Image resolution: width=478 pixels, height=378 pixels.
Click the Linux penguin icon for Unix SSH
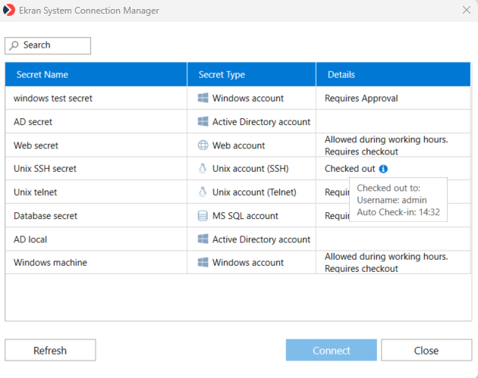pyautogui.click(x=203, y=169)
